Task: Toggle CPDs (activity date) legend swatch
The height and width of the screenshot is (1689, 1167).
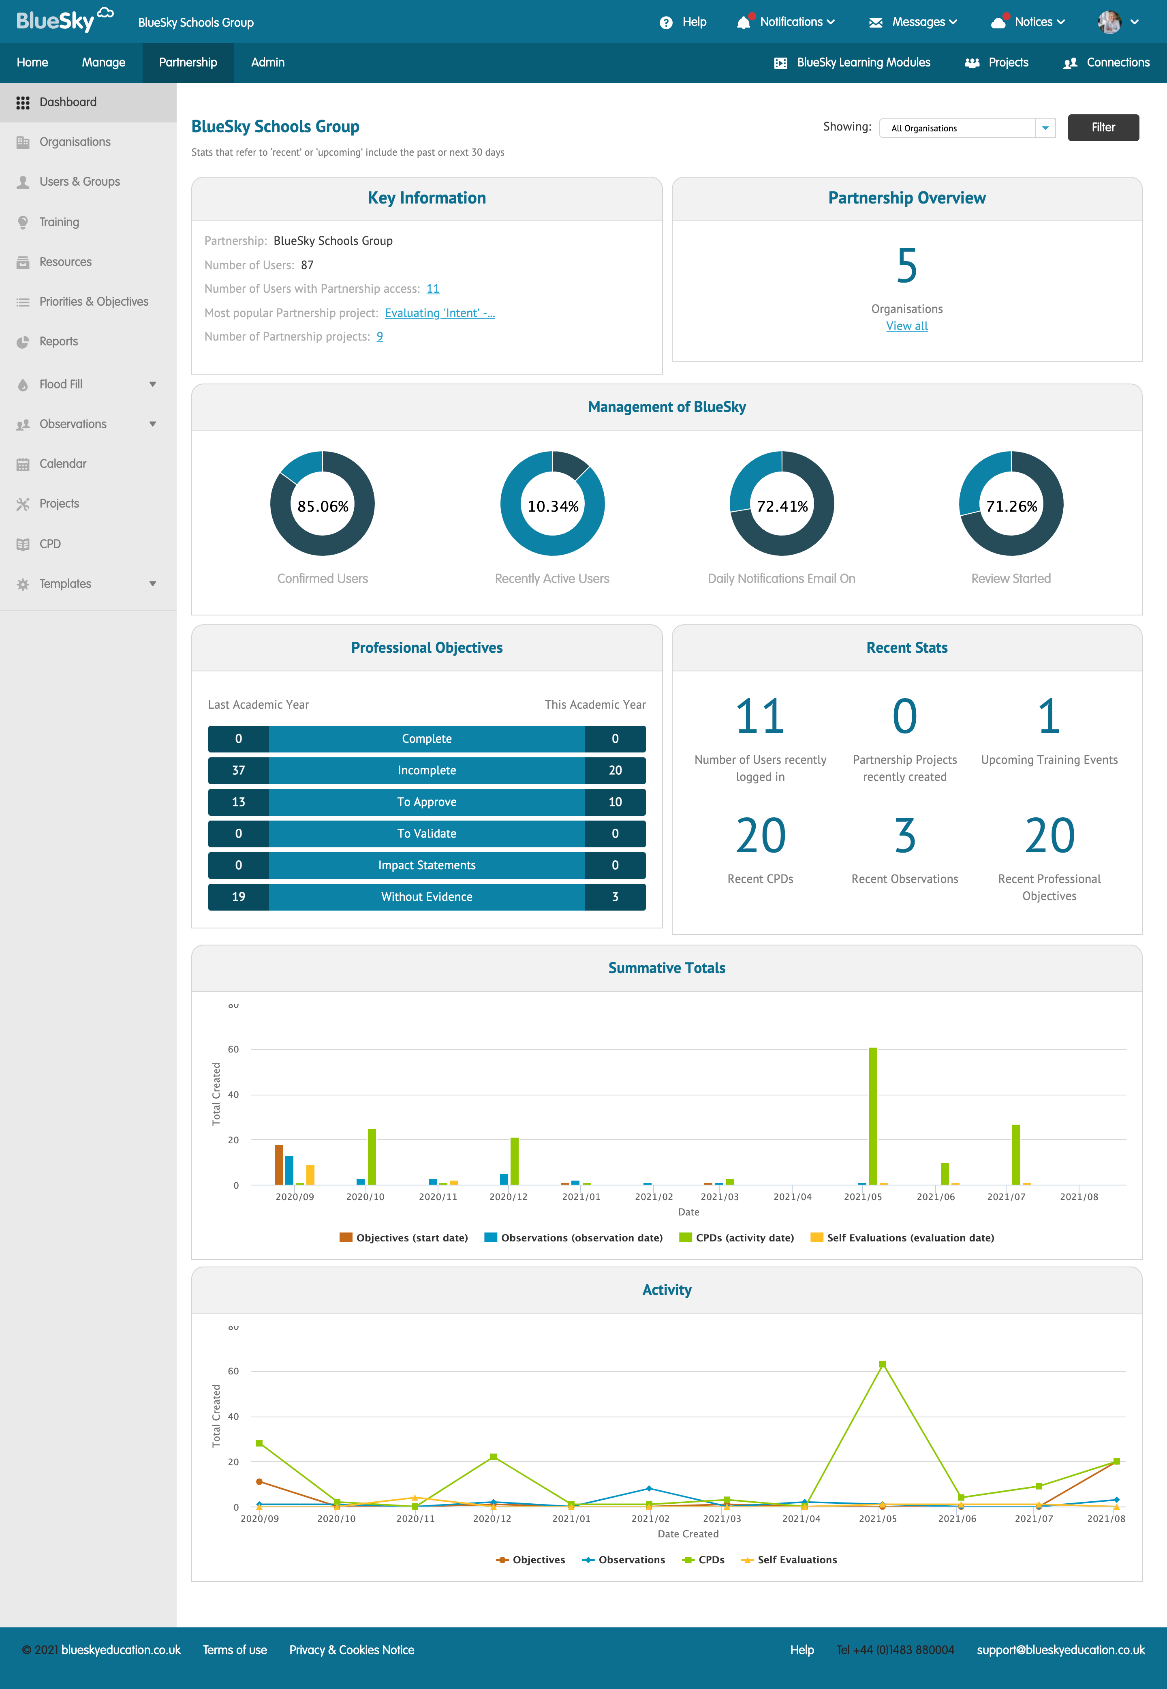Action: 685,1238
